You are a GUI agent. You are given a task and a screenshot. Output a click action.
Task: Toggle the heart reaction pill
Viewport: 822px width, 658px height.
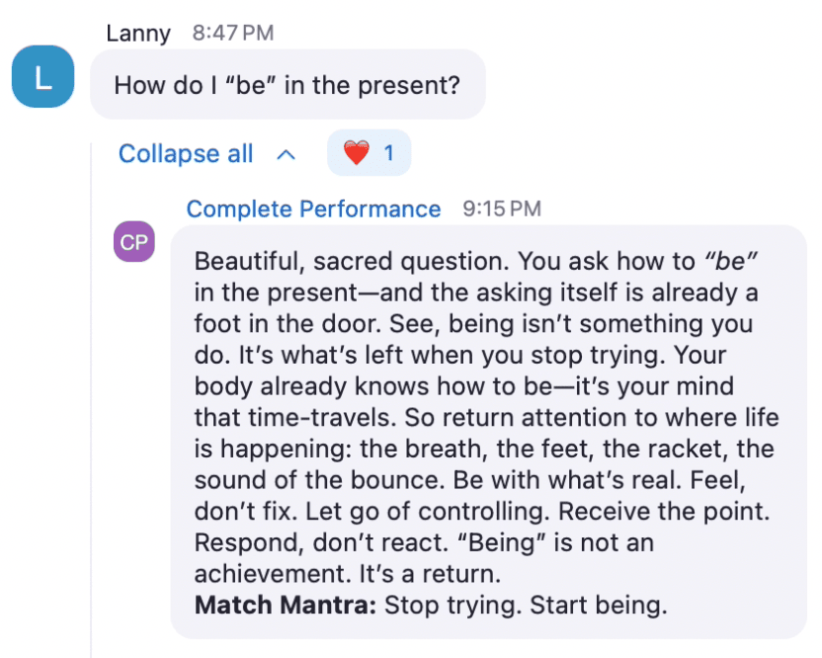pyautogui.click(x=370, y=152)
